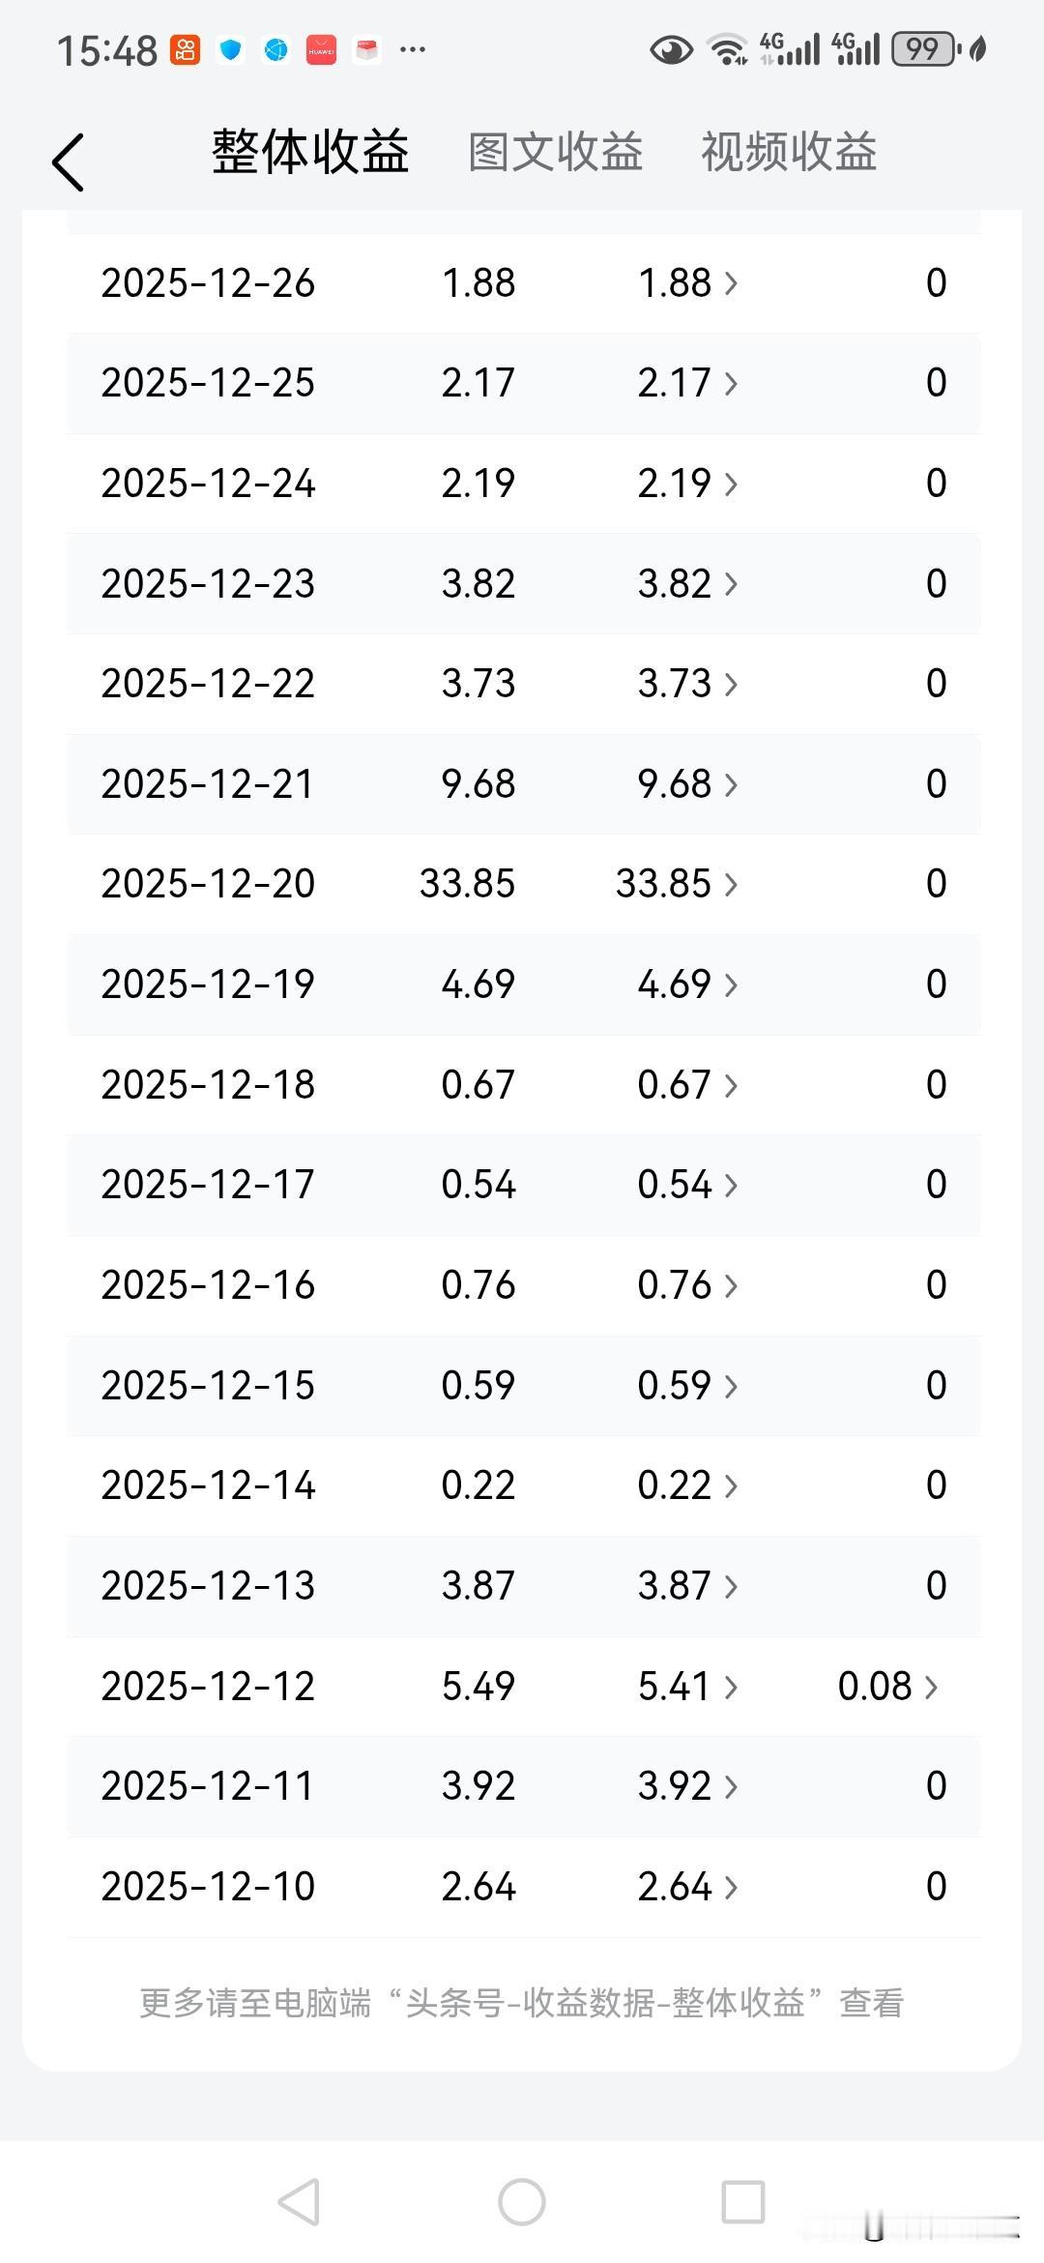This screenshot has height=2263, width=1044.
Task: Select the 整体收益 tab
Action: (310, 152)
